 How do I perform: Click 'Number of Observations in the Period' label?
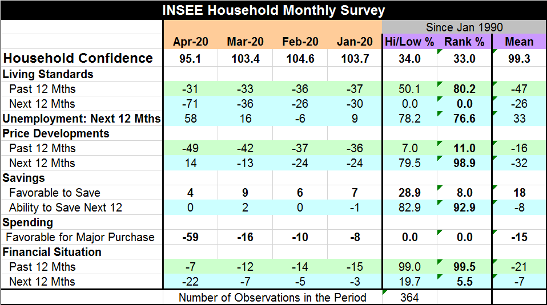272,298
